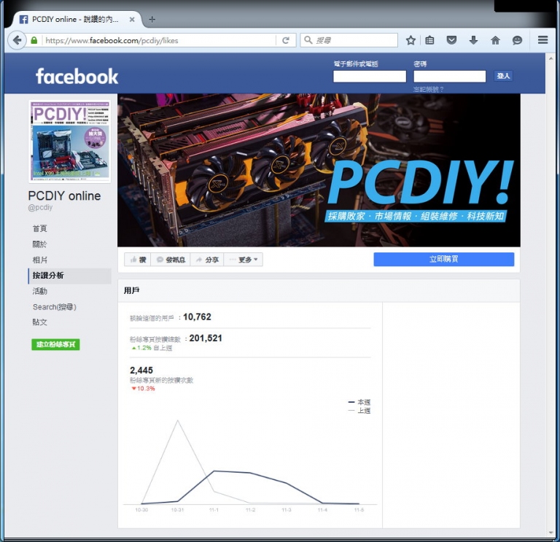Viewport: 560px width, 542px height.
Task: Open the 活動 sidebar item
Action: pyautogui.click(x=39, y=291)
